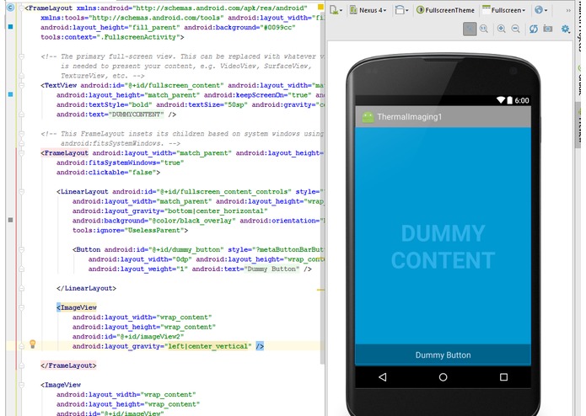Viewport: 586px width, 416px height.
Task: Open the screen orientation dropdown
Action: 401,10
